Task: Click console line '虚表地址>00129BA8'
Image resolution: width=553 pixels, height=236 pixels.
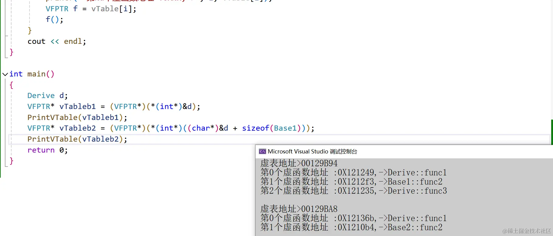Action: tap(299, 209)
